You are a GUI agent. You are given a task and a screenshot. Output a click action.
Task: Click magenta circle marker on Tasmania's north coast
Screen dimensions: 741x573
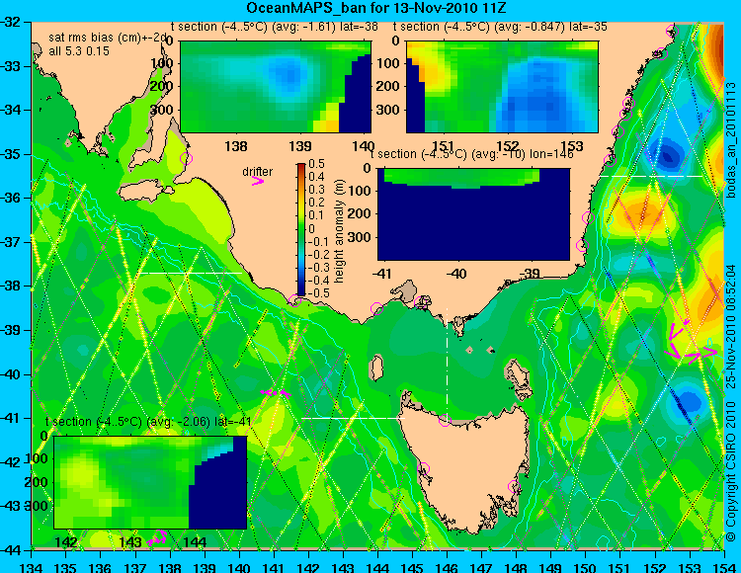point(445,420)
